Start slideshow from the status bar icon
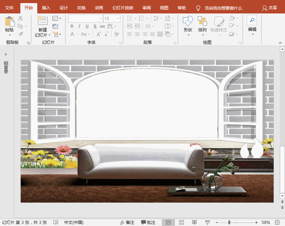 pyautogui.click(x=207, y=222)
